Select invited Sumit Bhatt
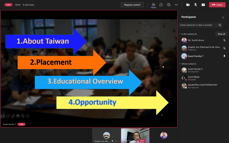This screenshot has width=229, height=143. [203, 78]
